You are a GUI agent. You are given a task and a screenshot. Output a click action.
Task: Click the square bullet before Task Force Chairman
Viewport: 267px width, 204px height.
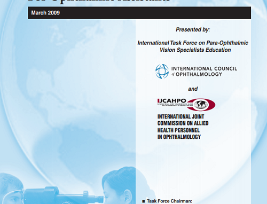point(144,201)
